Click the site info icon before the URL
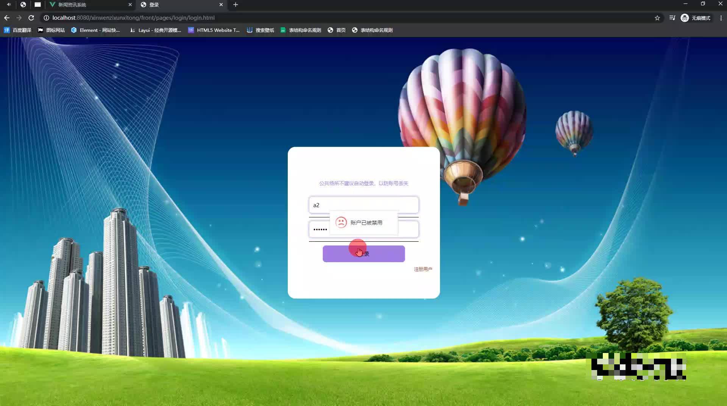 tap(46, 17)
